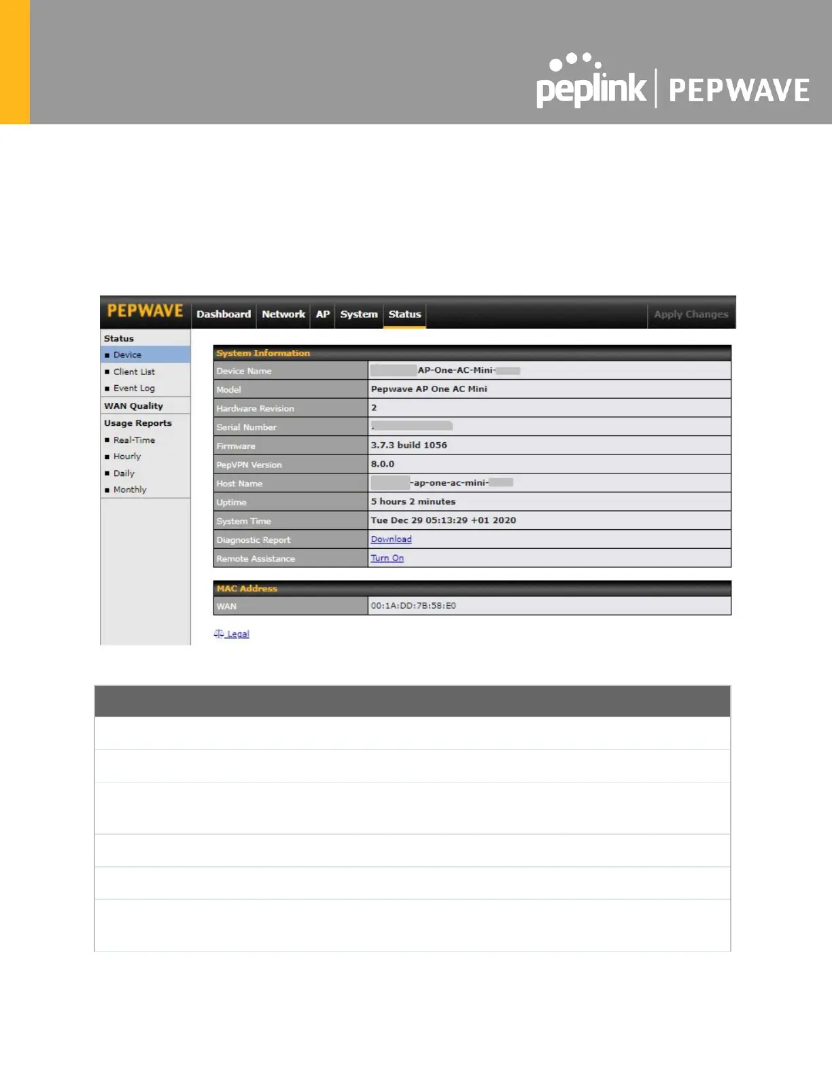Select uptime value '5 hours 2 minutes'
Viewport: 832px width, 1076px height.
click(413, 501)
